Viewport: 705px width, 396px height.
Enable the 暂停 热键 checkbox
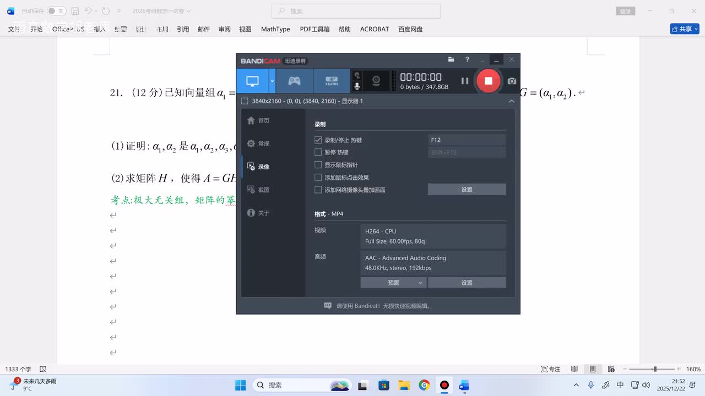[318, 152]
